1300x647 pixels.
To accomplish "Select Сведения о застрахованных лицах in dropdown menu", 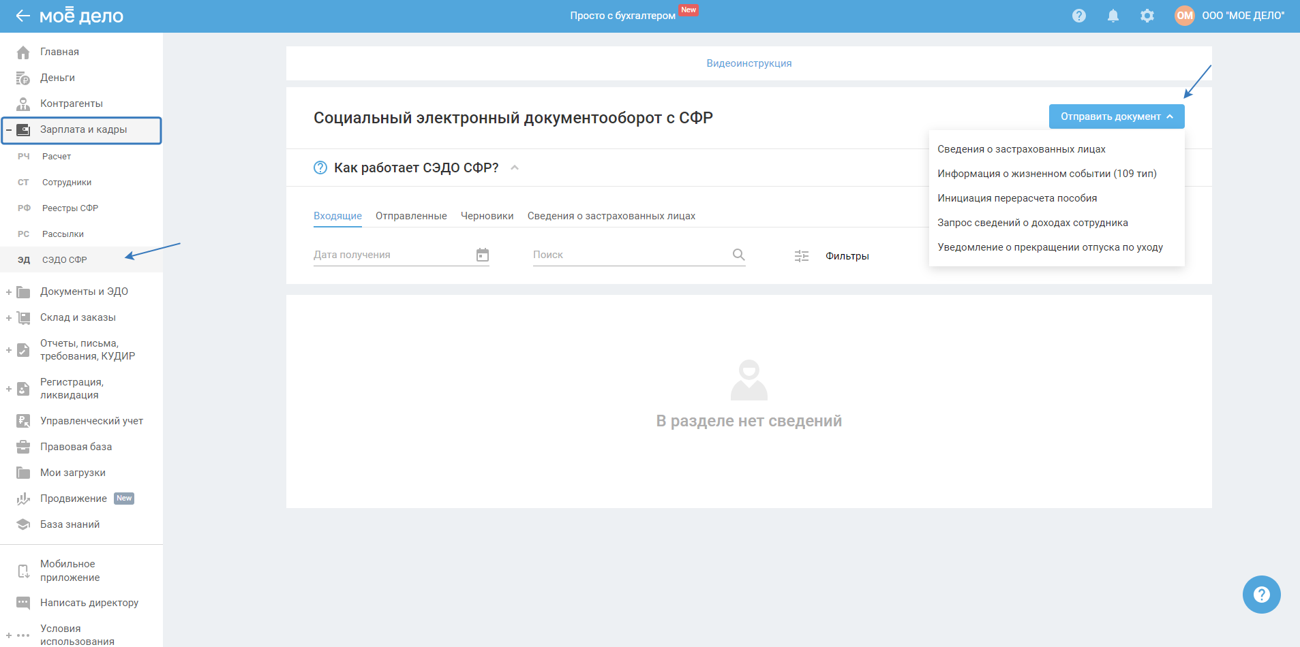I will 1057,149.
